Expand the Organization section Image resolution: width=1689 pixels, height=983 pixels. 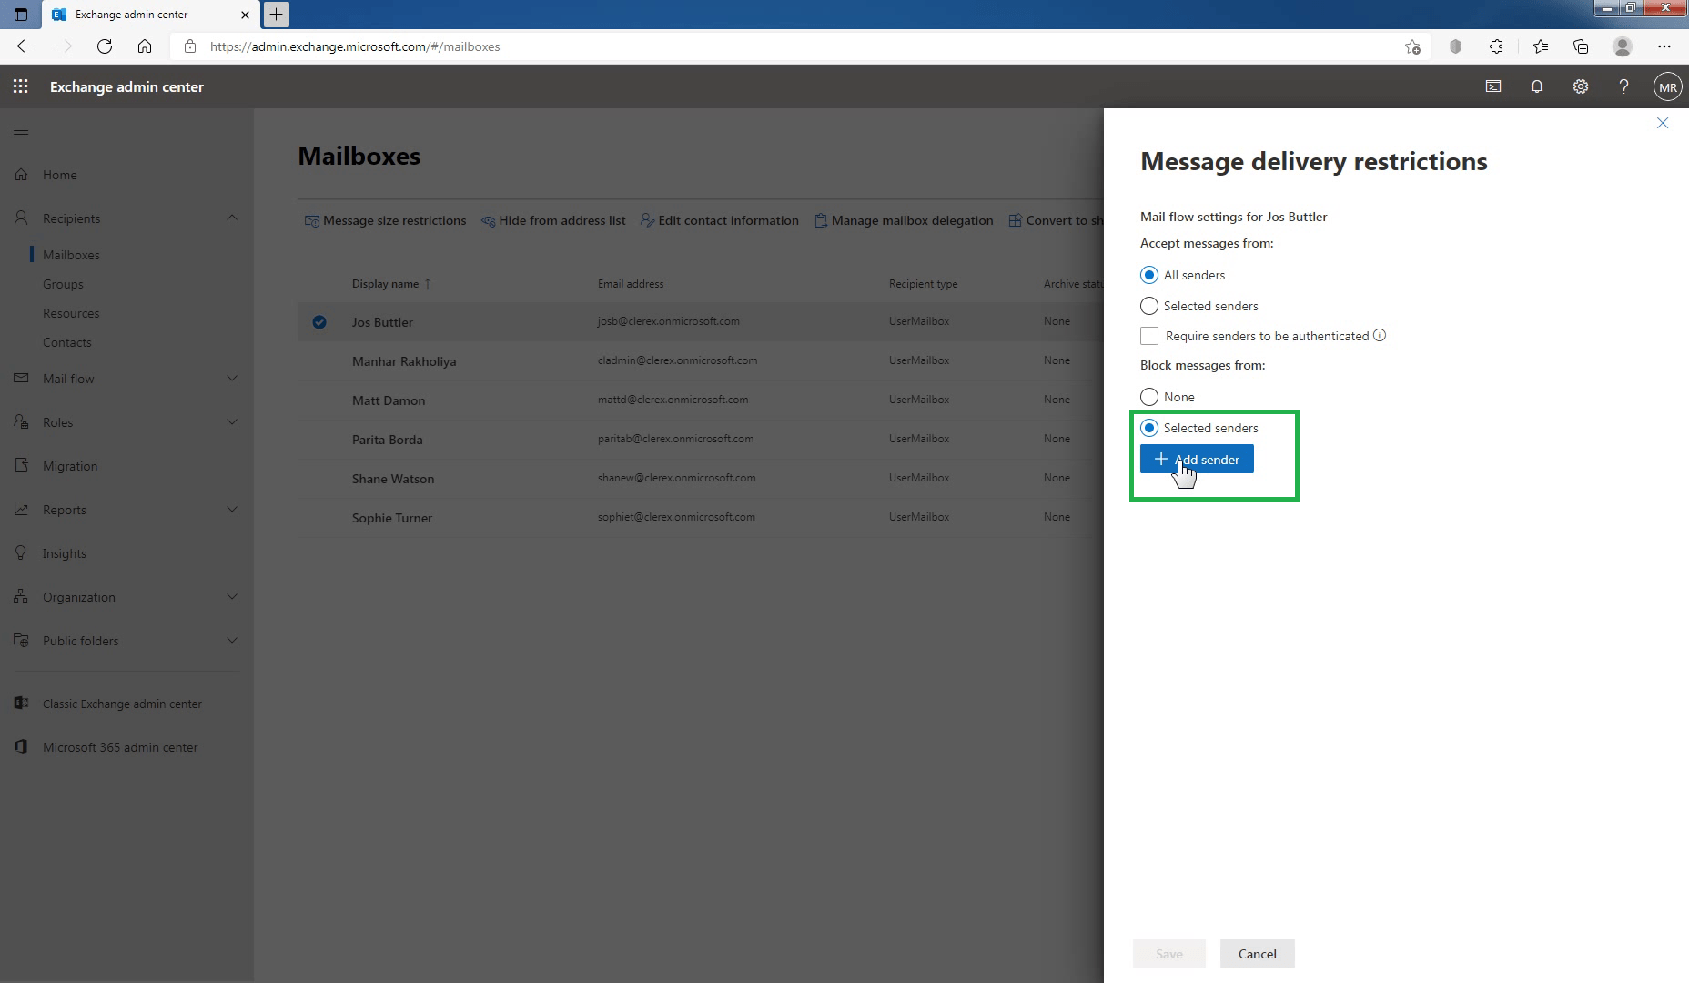pos(232,596)
